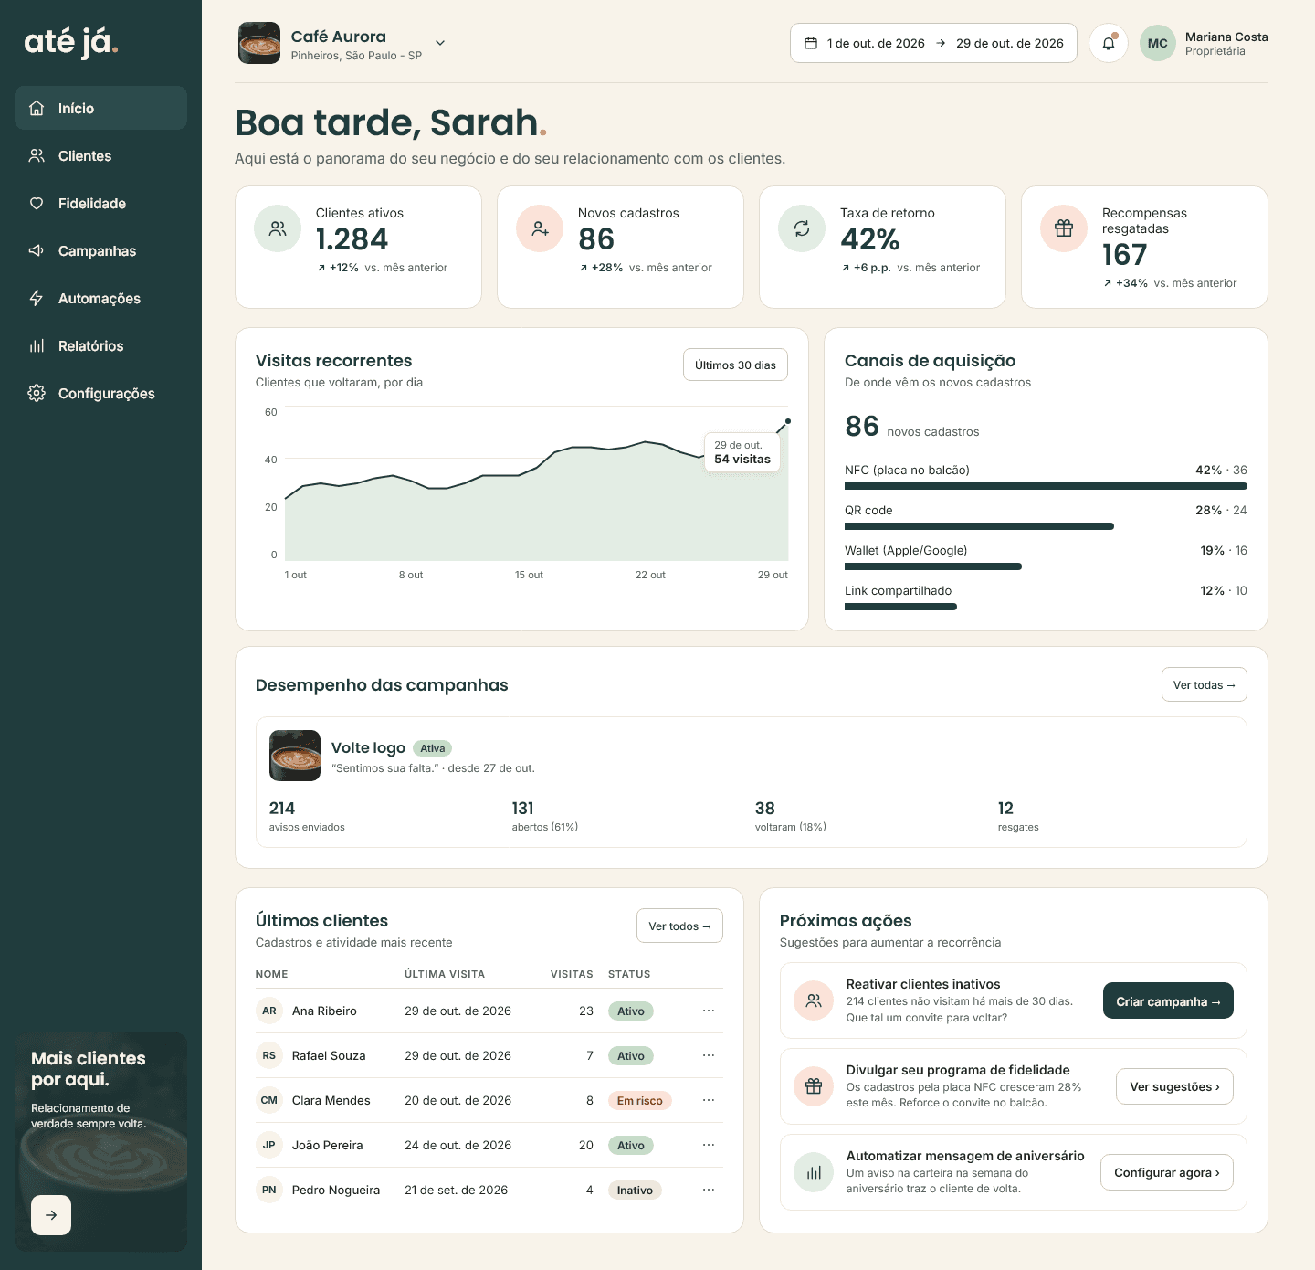Screen dimensions: 1315x1270
Task: Open more options for Pedro Nogueira
Action: 709,1190
